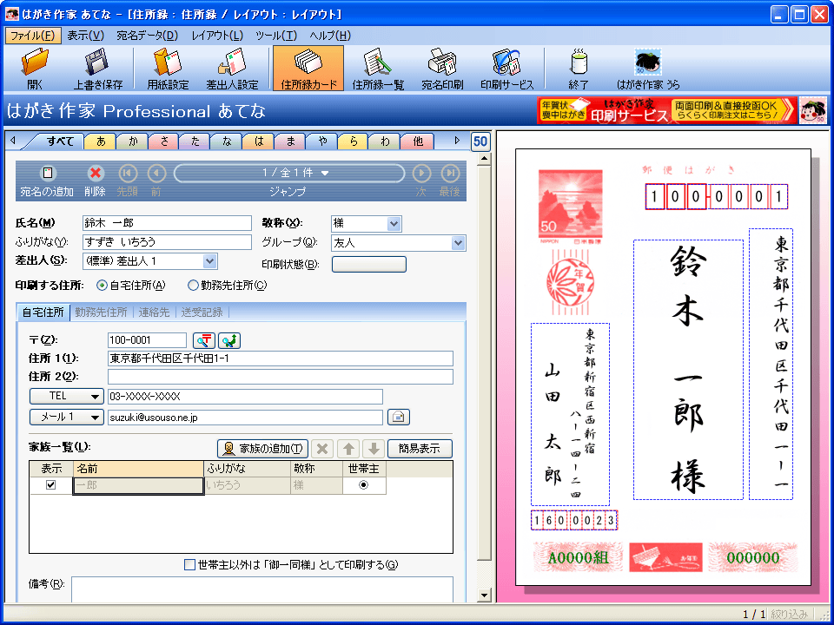The height and width of the screenshot is (625, 834).
Task: Click the 宛名印刷 print icon
Action: tap(442, 68)
